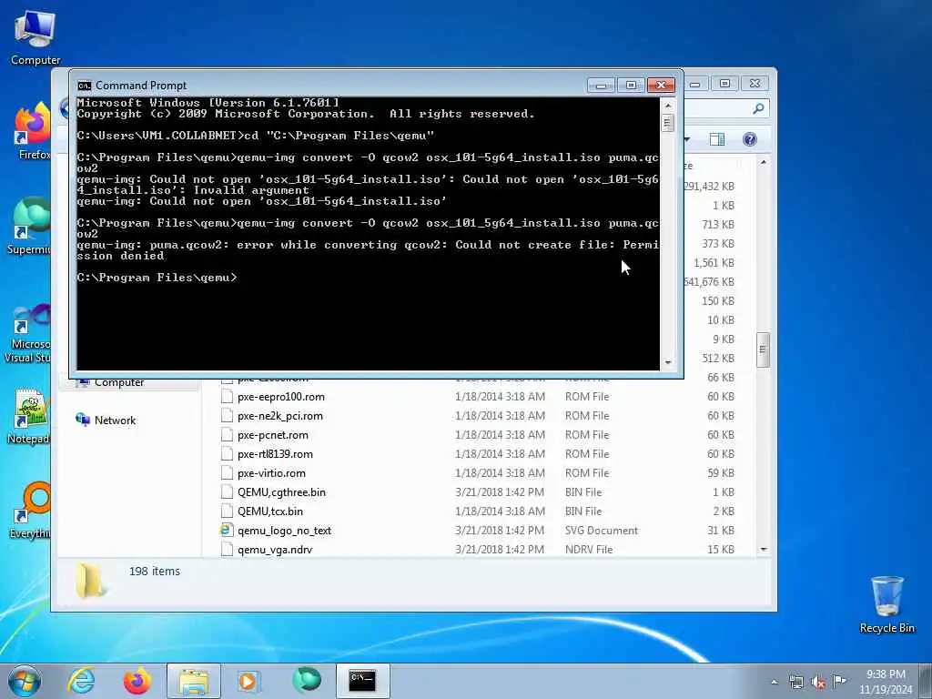
Task: Switch to File Explorer in the taskbar
Action: 194,681
